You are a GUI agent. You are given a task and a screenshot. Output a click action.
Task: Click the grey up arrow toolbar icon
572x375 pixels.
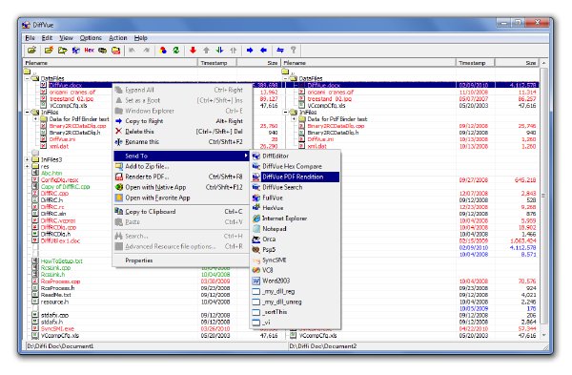click(x=207, y=50)
